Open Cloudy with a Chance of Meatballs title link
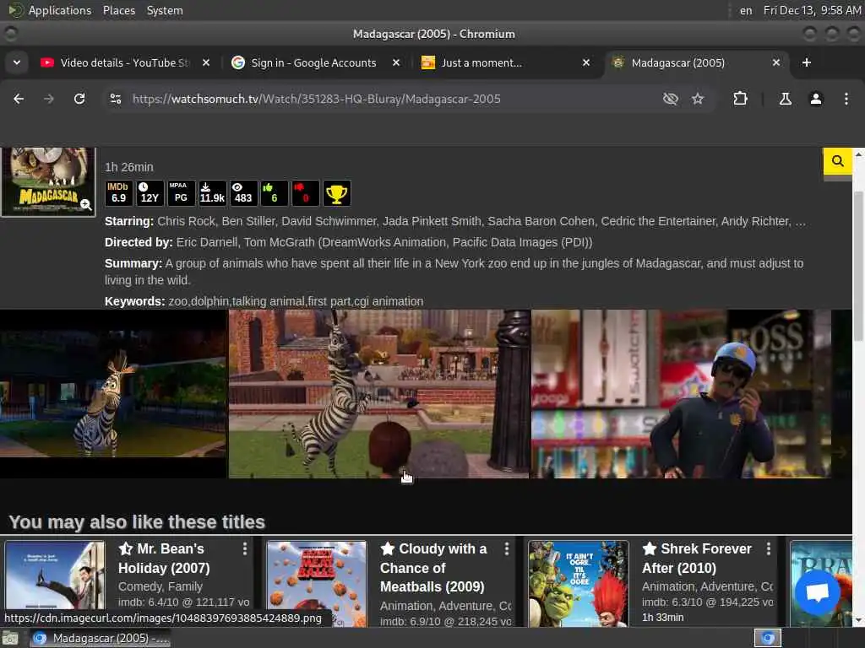 coord(433,568)
